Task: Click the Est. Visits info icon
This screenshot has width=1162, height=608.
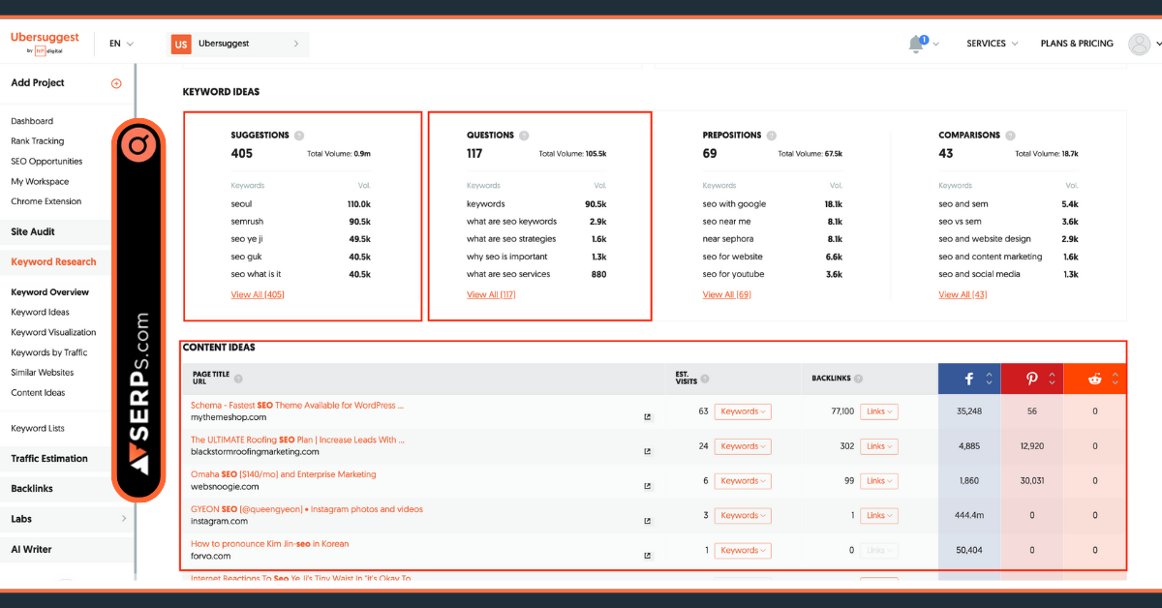Action: click(705, 379)
